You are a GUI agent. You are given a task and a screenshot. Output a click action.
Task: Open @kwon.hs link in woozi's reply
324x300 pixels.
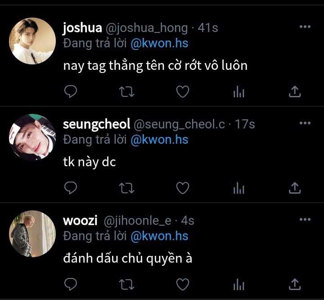click(x=159, y=236)
